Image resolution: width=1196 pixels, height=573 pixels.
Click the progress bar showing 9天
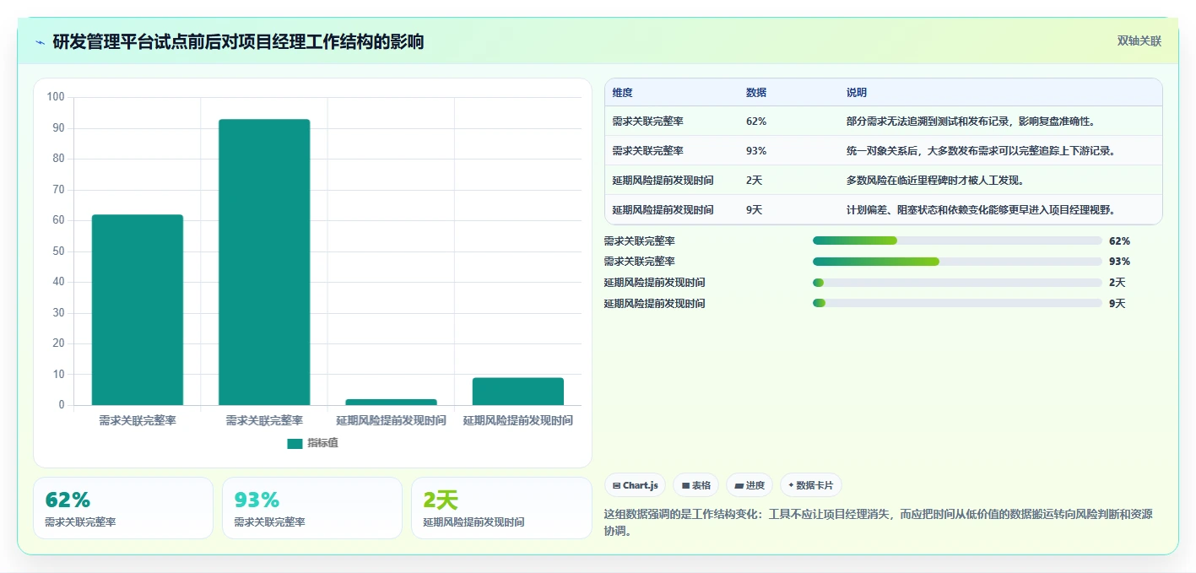pos(957,303)
